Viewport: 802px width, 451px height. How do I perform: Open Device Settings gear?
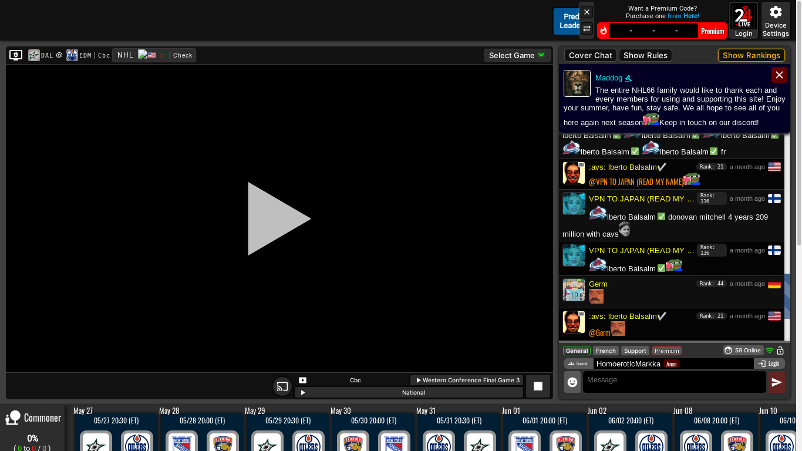[x=776, y=21]
